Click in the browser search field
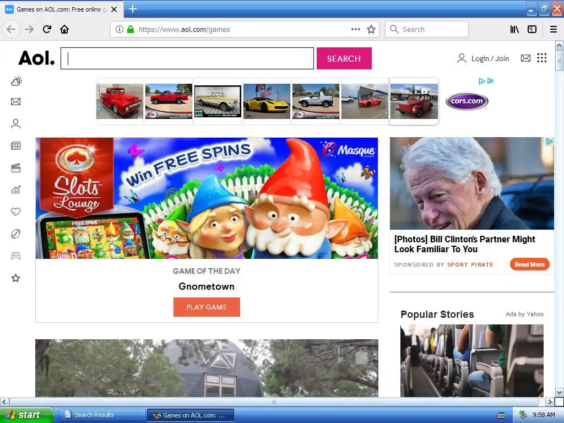 [427, 29]
